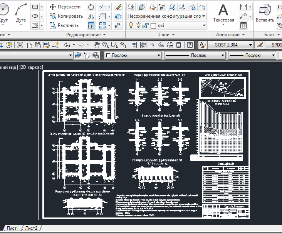Image resolution: width=282 pixels, height=234 pixels.
Task: Select the Fillet tool
Action: point(102,16)
